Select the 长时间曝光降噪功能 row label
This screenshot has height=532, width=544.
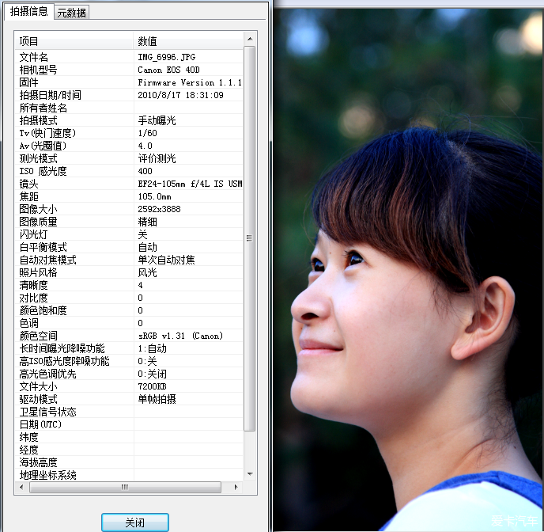[x=62, y=348]
